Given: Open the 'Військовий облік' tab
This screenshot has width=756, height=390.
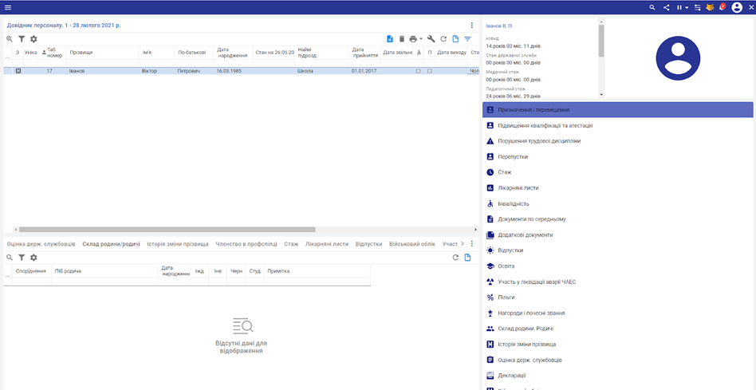Looking at the screenshot, I should pyautogui.click(x=412, y=244).
